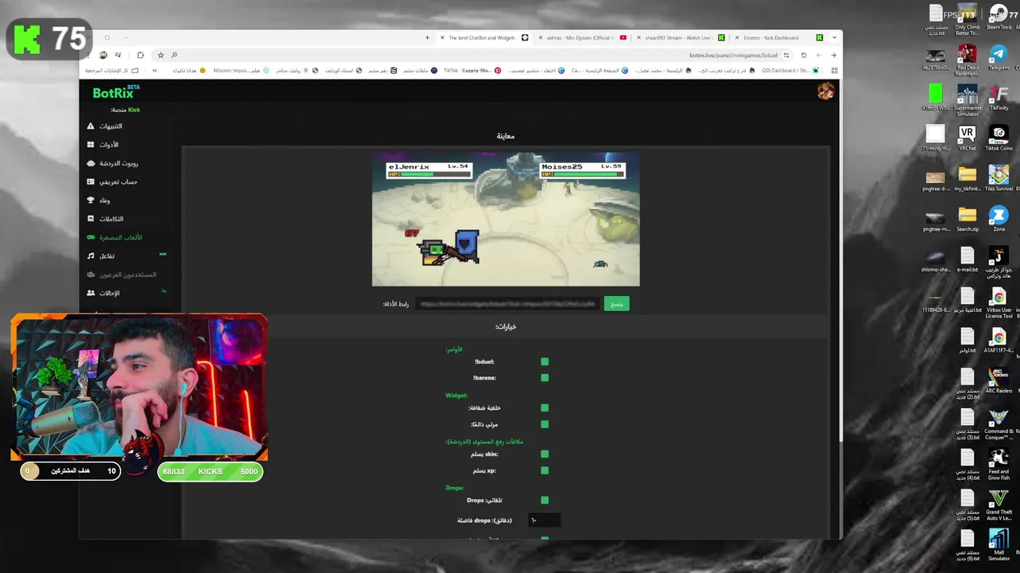
Task: Switch to the akhras Min Elyoam YouTube tab
Action: (583, 37)
